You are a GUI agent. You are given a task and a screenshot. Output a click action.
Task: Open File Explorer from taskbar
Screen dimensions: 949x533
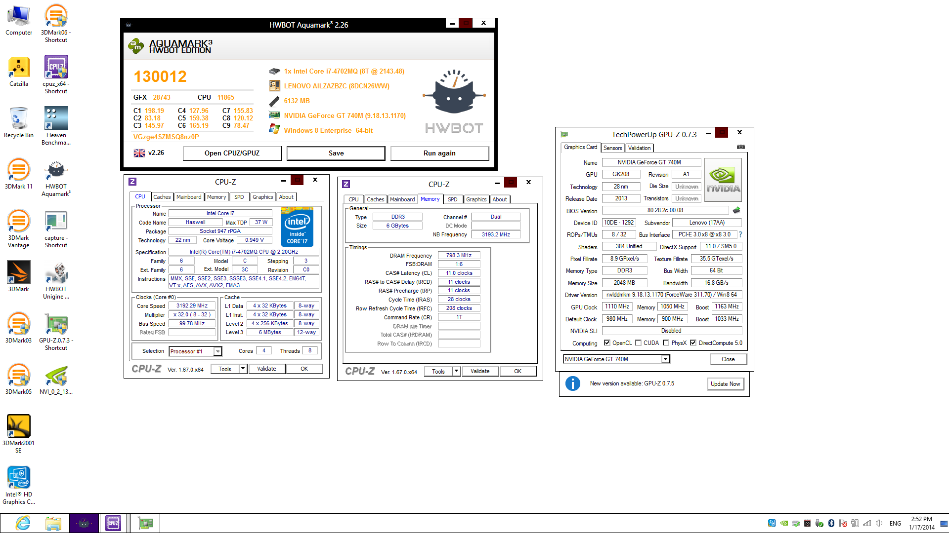pos(53,523)
